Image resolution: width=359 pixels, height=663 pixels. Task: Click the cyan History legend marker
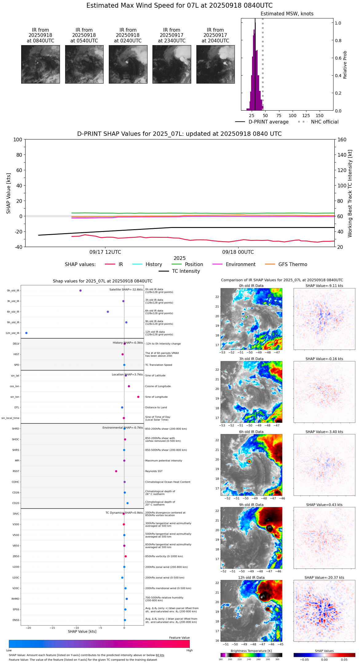pyautogui.click(x=137, y=264)
